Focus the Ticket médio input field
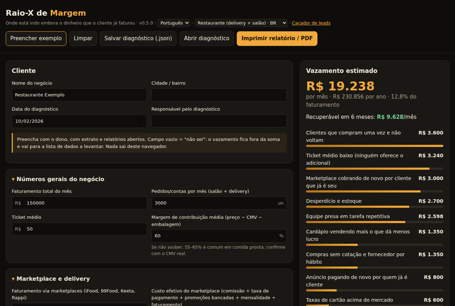Screen dimensions: 455x306 (x=79, y=229)
